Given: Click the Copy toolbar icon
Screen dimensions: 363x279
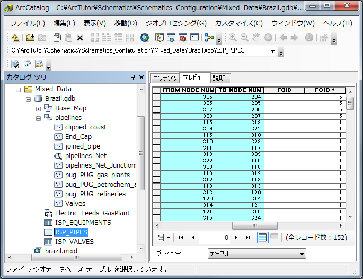Looking at the screenshot, I should (57, 38).
